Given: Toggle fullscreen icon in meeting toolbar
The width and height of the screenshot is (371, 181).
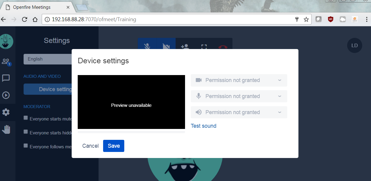Looking at the screenshot, I should [x=204, y=47].
